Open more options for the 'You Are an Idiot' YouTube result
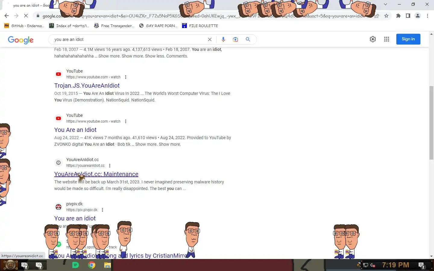Screen dimensions: 434x271 [x=126, y=121]
